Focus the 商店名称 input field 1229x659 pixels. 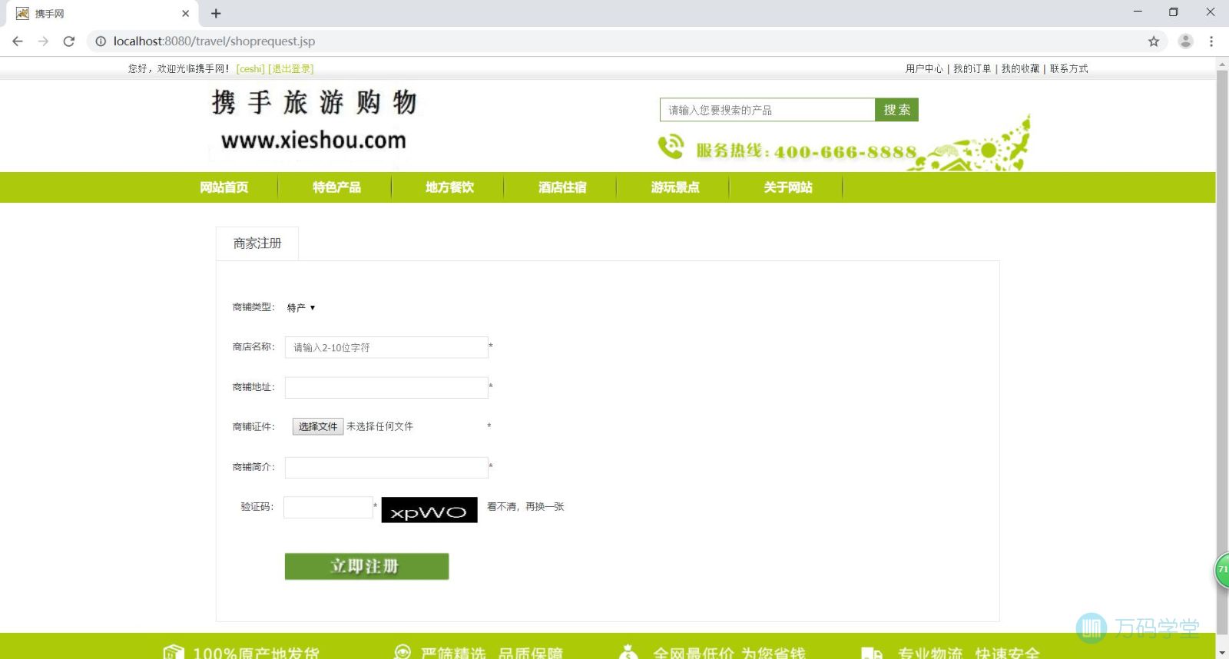(x=386, y=348)
